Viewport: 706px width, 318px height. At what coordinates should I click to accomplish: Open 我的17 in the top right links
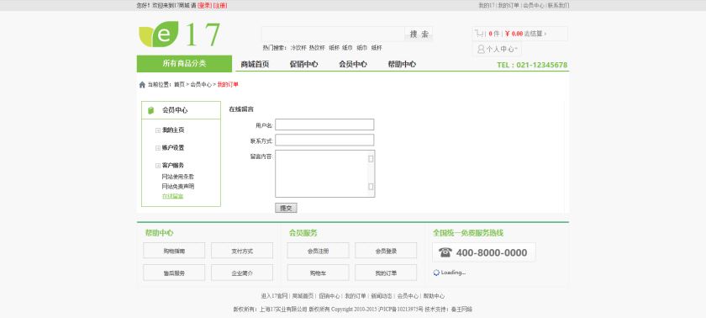click(x=486, y=5)
